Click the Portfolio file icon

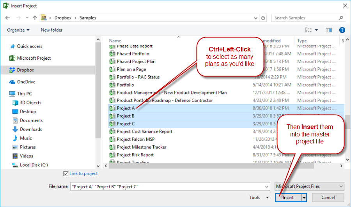(112, 85)
